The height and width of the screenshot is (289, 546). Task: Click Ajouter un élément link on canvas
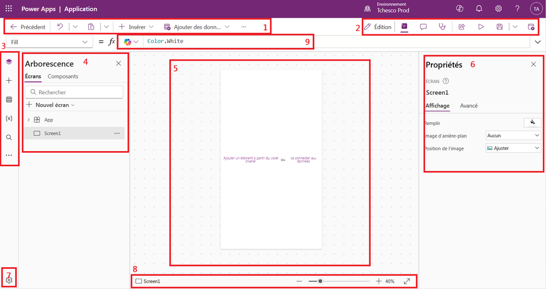click(x=251, y=160)
